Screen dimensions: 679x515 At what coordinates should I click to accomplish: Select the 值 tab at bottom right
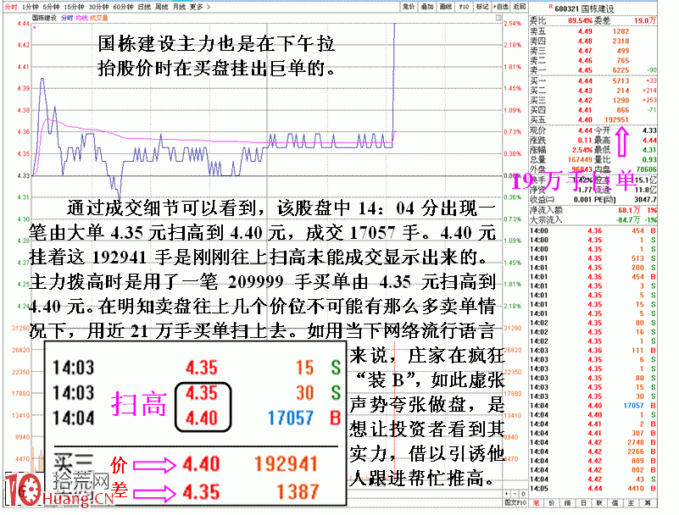[x=615, y=503]
